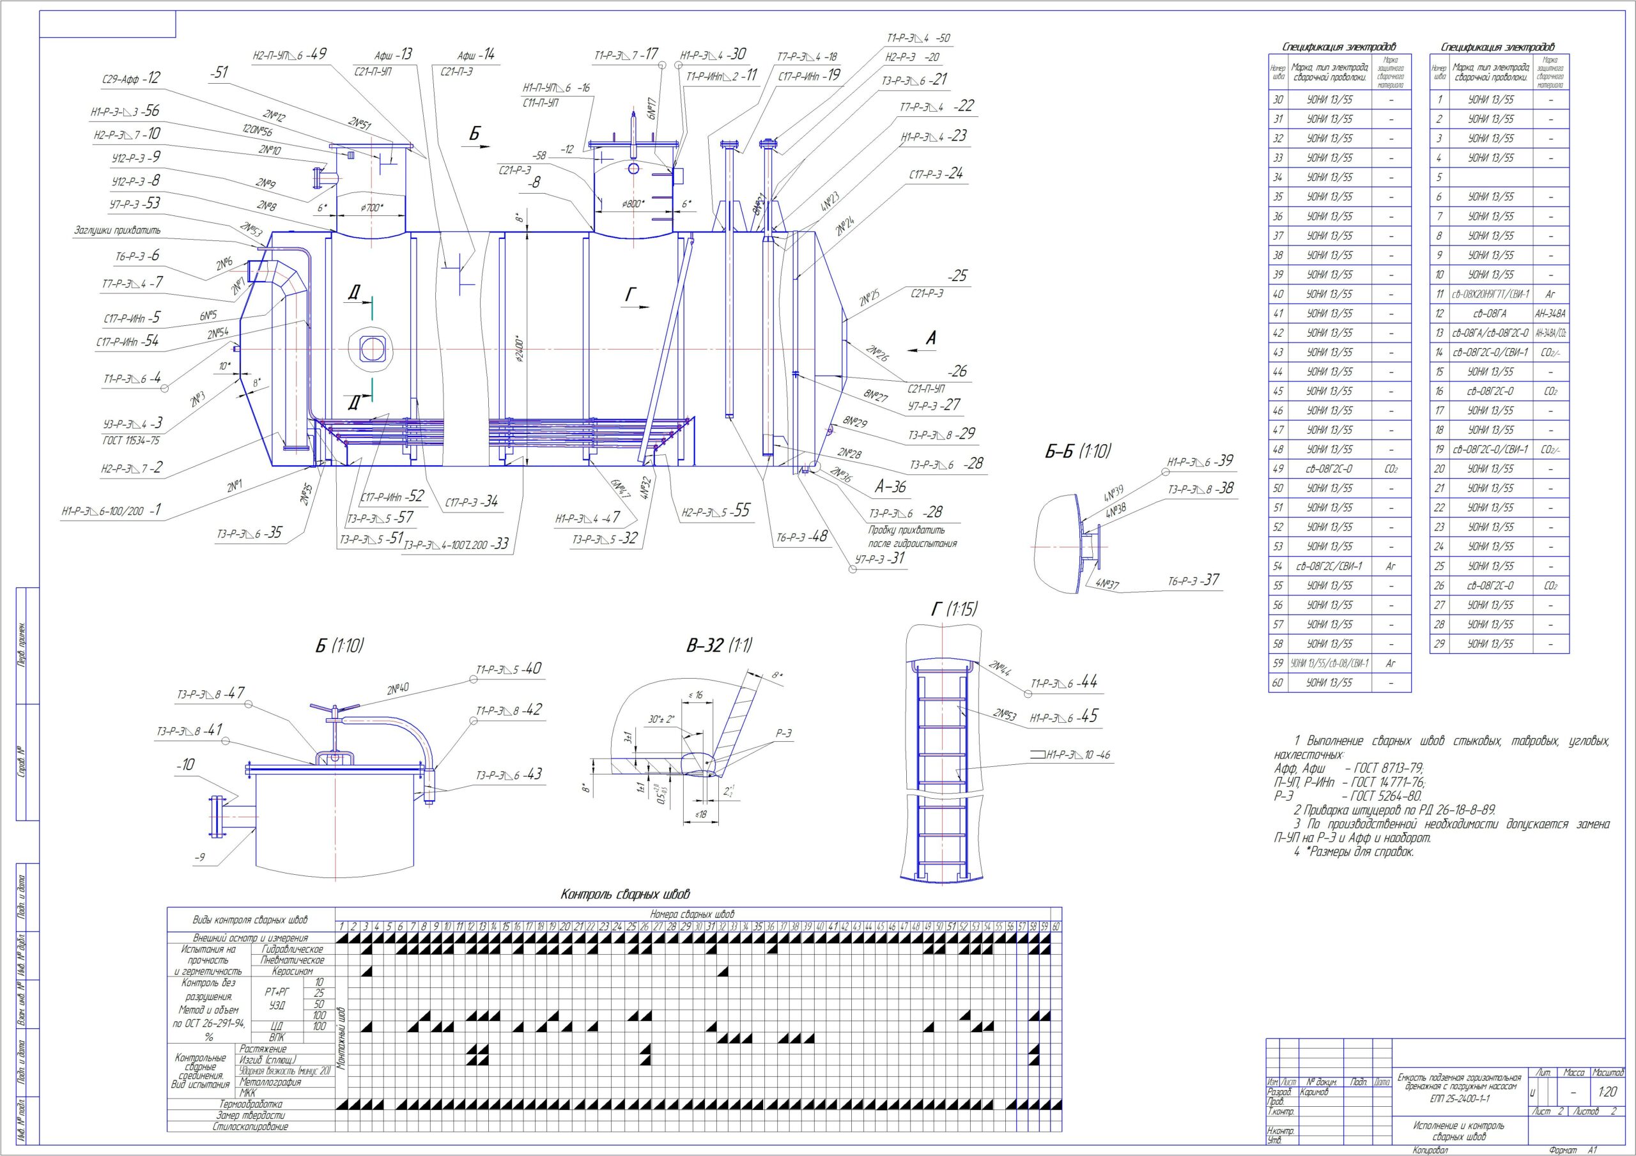Screen dimensions: 1636x1156
Task: Select designer name 'Каримов' in title block
Action: 1315,1091
